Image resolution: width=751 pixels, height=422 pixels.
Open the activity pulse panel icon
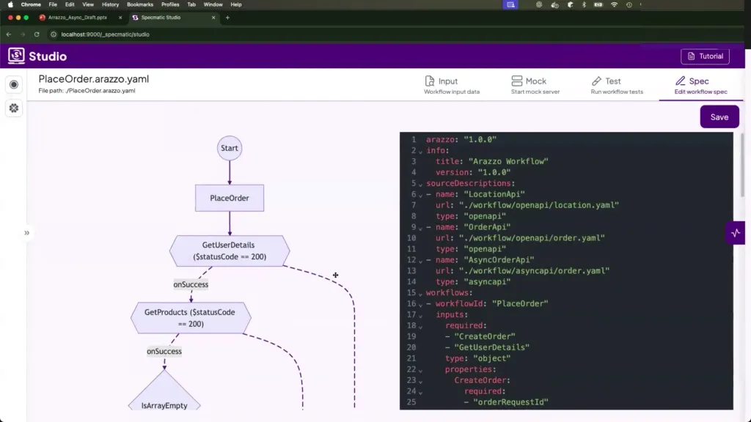point(736,233)
